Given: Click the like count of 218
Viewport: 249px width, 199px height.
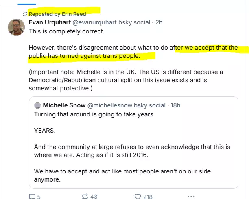Looking at the screenshot, I should pos(148,196).
